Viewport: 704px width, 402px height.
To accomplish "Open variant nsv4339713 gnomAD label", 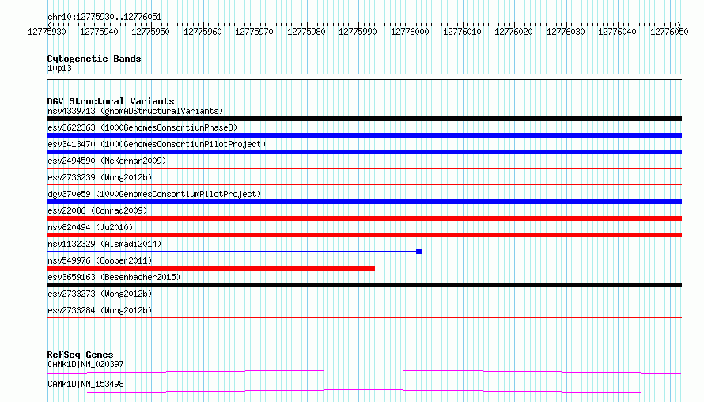I will [135, 111].
